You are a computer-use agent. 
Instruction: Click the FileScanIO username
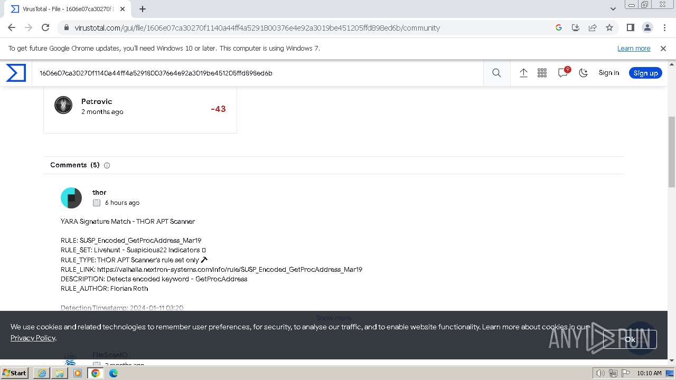coord(110,355)
